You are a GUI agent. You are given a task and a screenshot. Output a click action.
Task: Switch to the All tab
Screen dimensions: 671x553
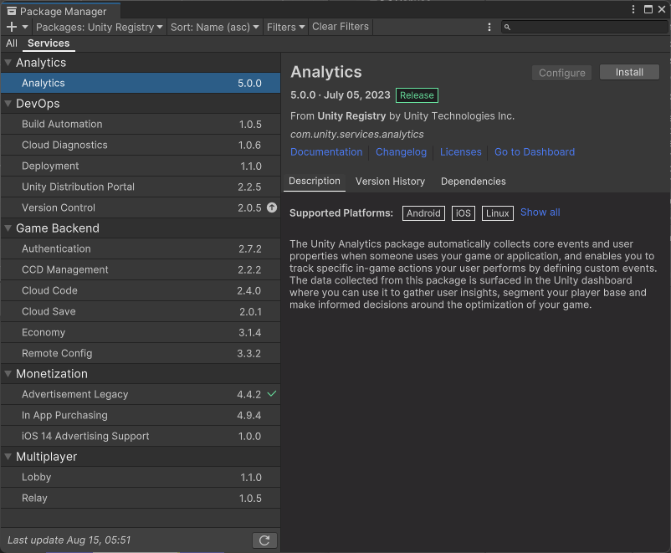pos(12,44)
